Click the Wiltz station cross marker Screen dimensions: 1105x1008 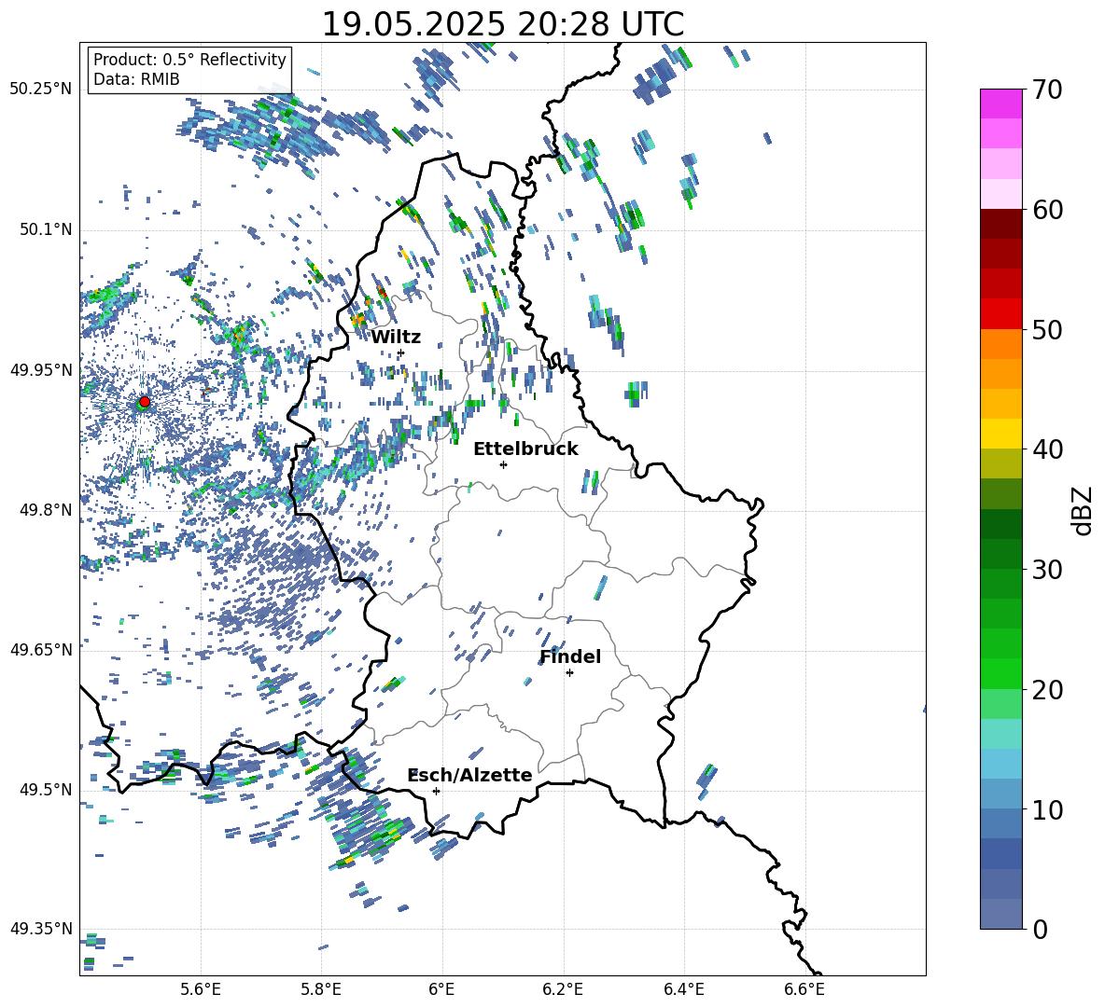click(401, 352)
